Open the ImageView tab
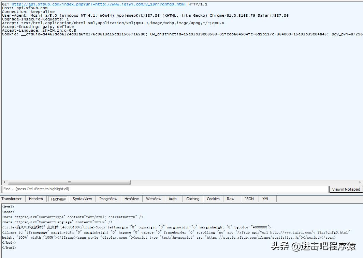Viewport: 363px width, 258px height. pyautogui.click(x=108, y=199)
